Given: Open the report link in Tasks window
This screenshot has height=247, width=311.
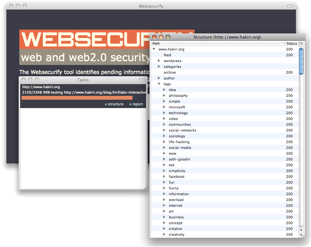Looking at the screenshot, I should [x=136, y=104].
